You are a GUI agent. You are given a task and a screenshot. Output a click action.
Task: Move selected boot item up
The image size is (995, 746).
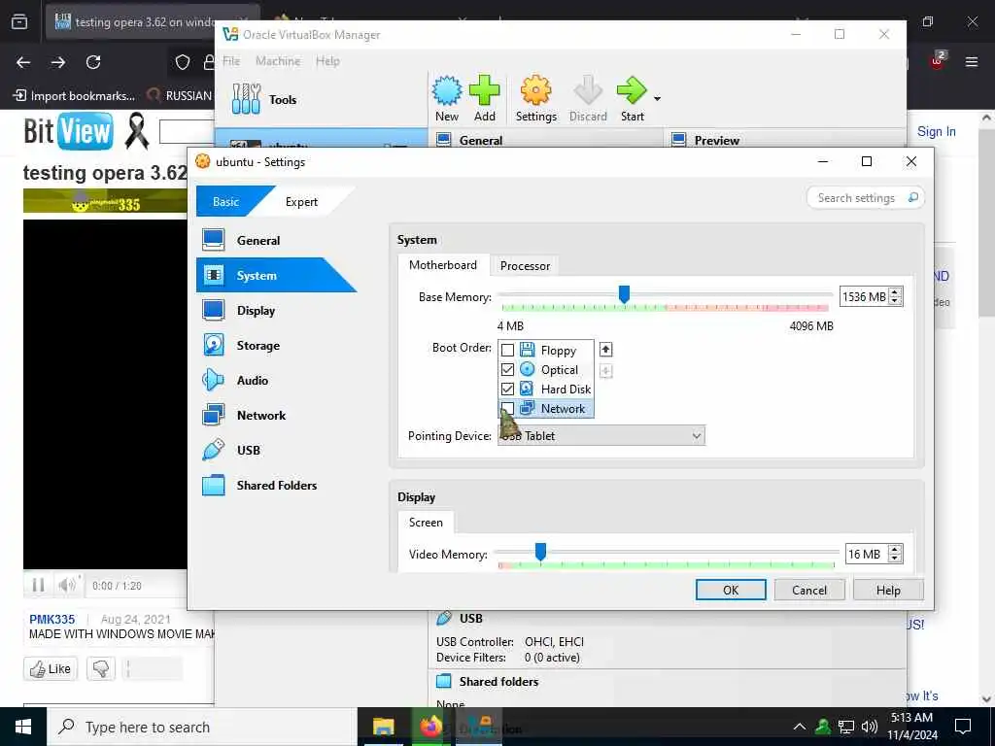(x=606, y=350)
